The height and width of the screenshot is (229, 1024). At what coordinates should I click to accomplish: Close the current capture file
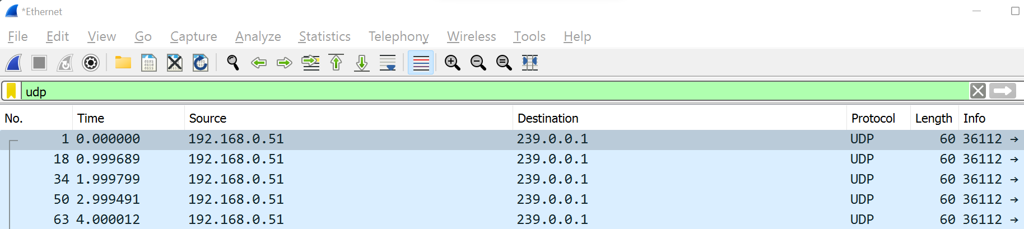[x=175, y=63]
